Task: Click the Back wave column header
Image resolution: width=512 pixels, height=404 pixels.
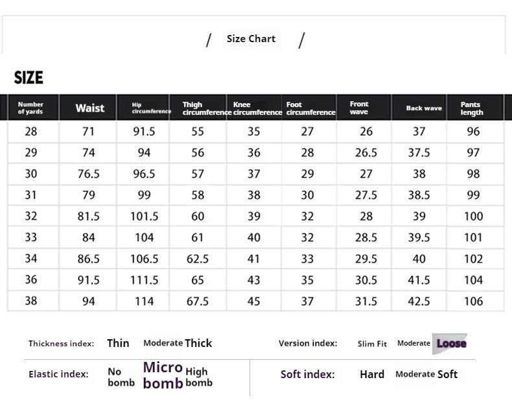Action: (x=424, y=108)
